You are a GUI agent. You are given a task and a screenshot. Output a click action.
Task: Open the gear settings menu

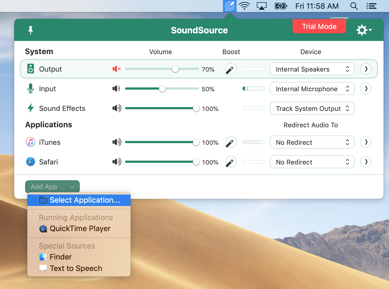point(364,30)
